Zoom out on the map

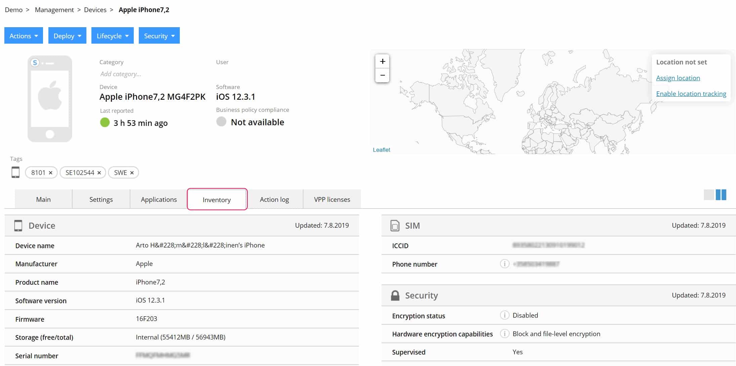coord(382,75)
